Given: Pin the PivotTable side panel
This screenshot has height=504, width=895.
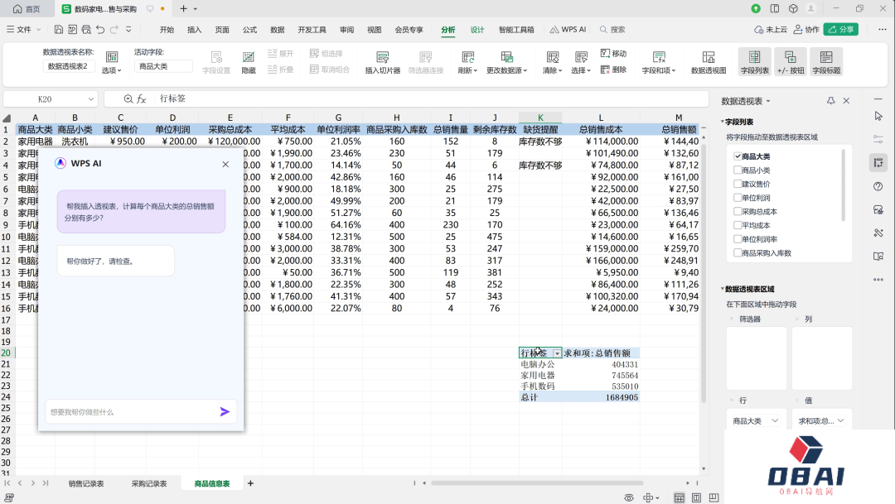Looking at the screenshot, I should click(x=831, y=101).
